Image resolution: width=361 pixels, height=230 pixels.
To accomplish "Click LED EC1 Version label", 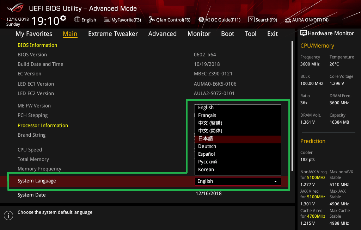I will click(36, 84).
